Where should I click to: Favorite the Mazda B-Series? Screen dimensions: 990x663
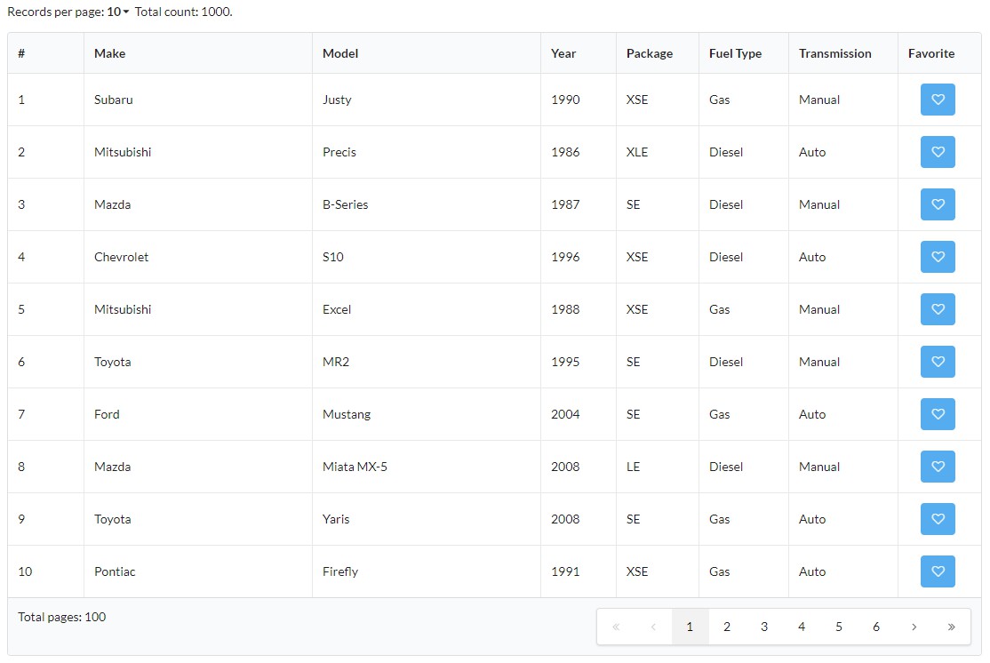coord(938,204)
